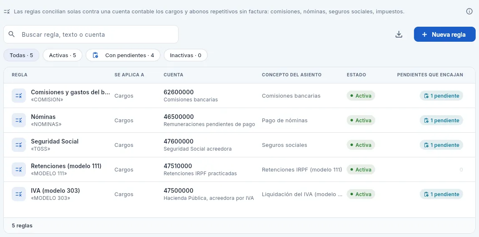Click the rule icon for Seguridad Social

(x=19, y=145)
